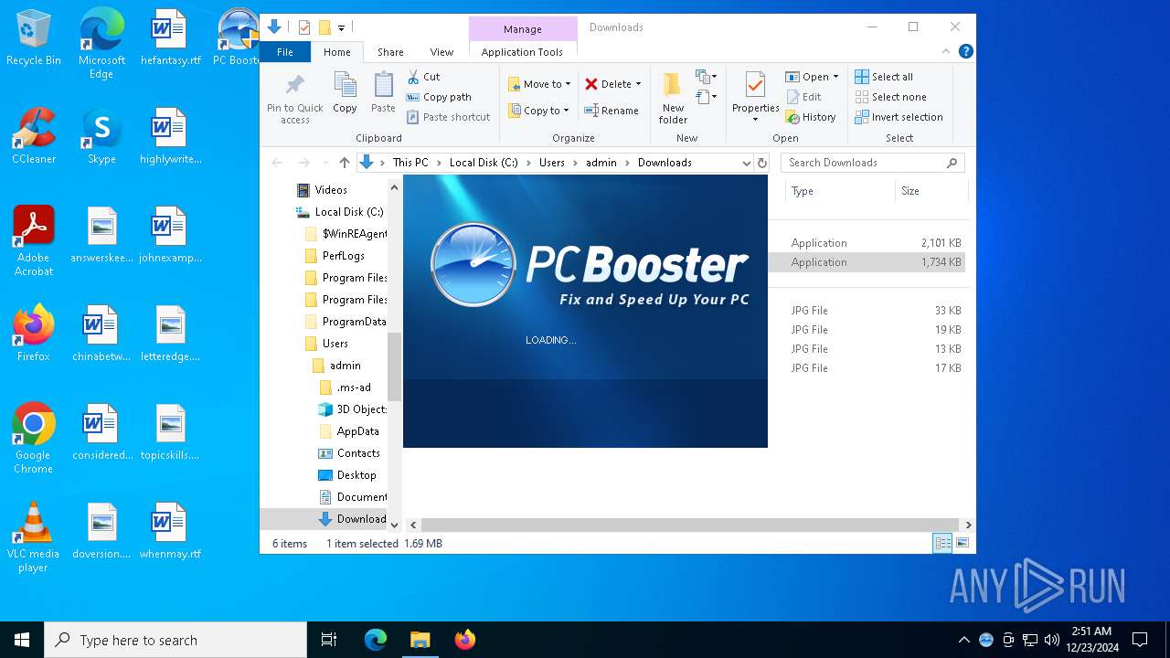The width and height of the screenshot is (1170, 658).
Task: Open Microsoft Edge from the taskbar
Action: pyautogui.click(x=376, y=640)
